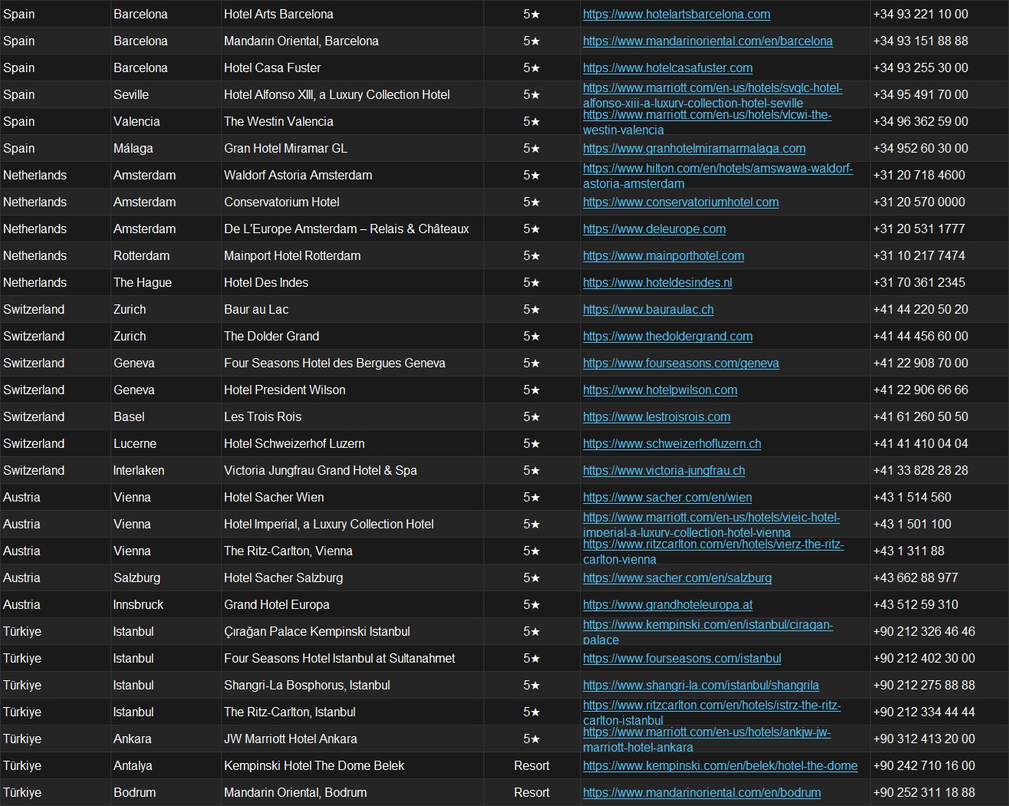Open the mandarinoriental.com/en/bodrum link

click(701, 792)
